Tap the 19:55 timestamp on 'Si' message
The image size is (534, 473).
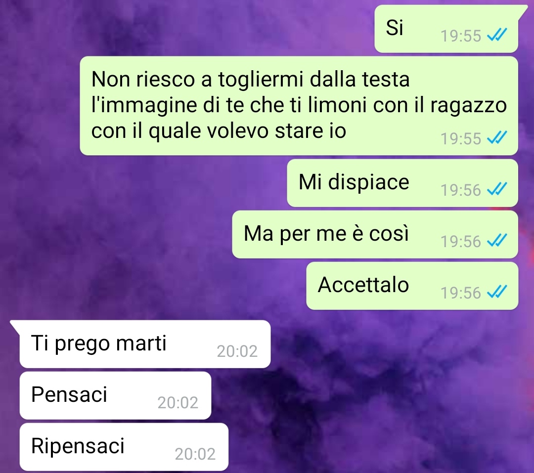pyautogui.click(x=461, y=36)
